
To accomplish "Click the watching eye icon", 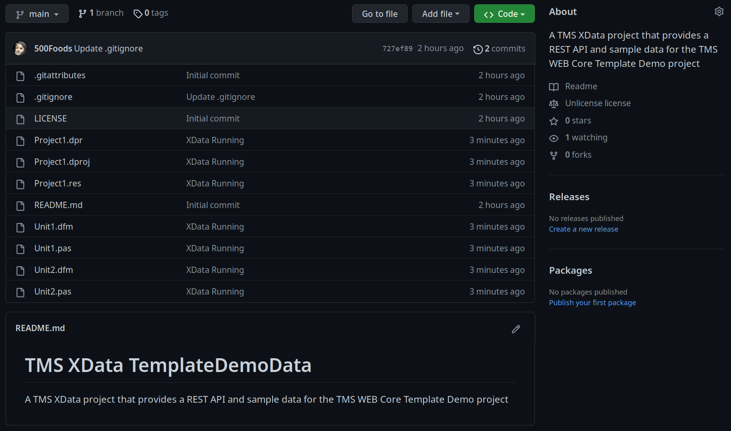I will (x=554, y=138).
